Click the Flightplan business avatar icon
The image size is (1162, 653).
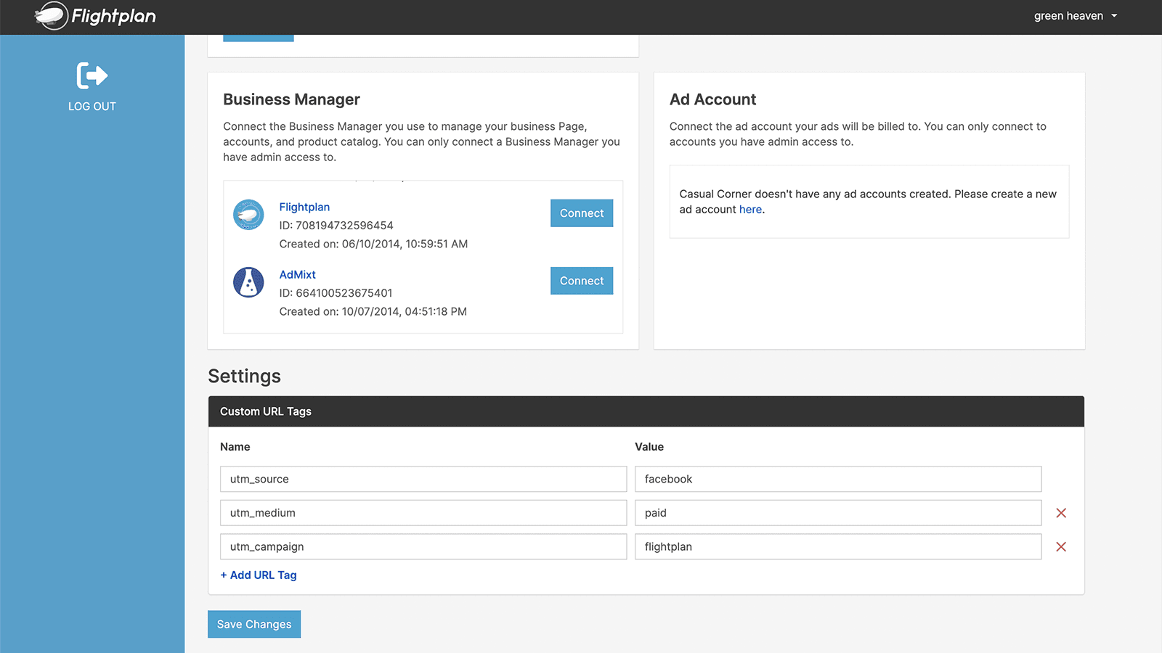tap(248, 215)
